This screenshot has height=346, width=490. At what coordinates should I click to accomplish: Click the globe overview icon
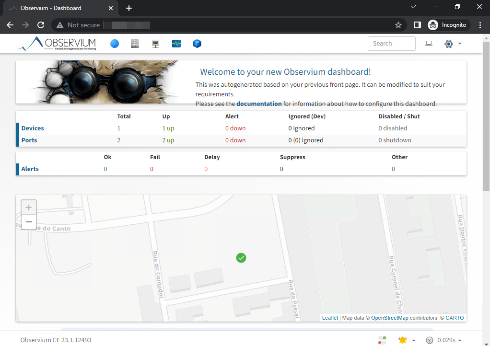click(x=114, y=43)
